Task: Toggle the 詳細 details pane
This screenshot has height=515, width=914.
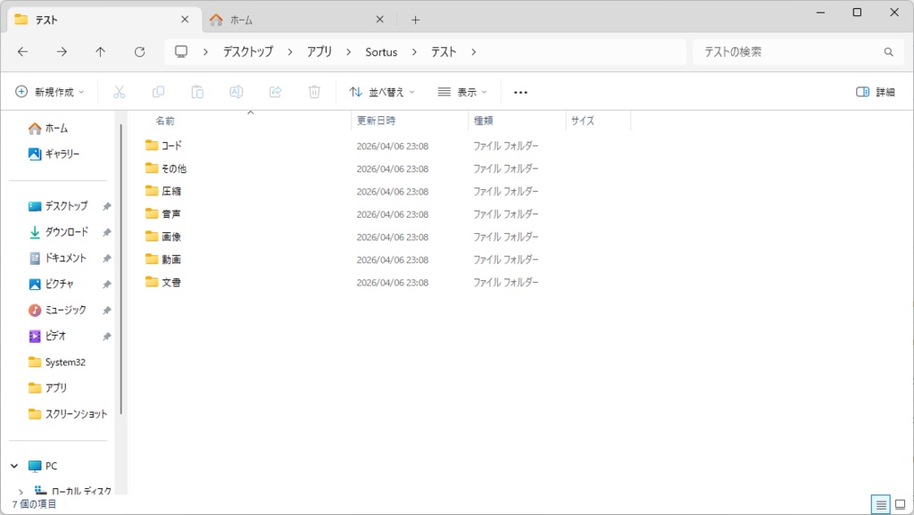Action: pos(875,92)
